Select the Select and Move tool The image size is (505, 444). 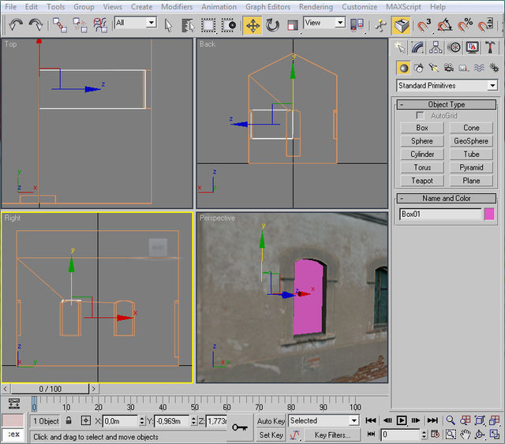252,24
